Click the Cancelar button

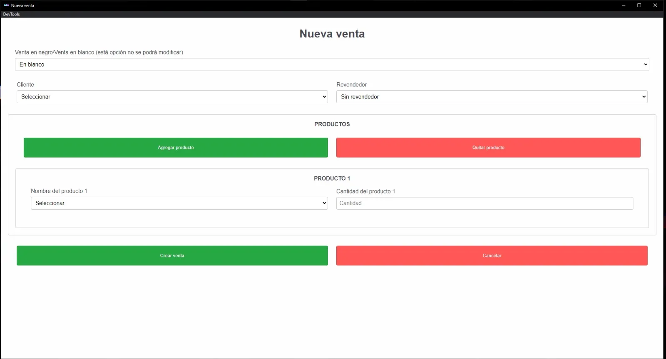(x=492, y=256)
